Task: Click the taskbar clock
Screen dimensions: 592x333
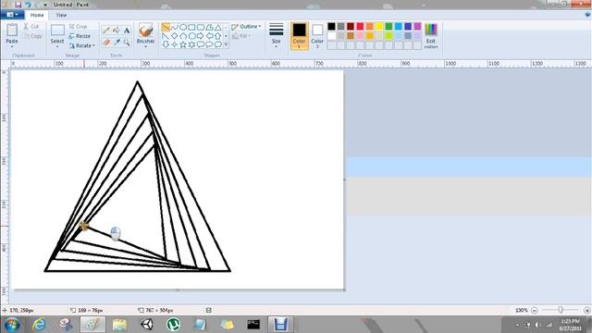Action: pos(571,325)
